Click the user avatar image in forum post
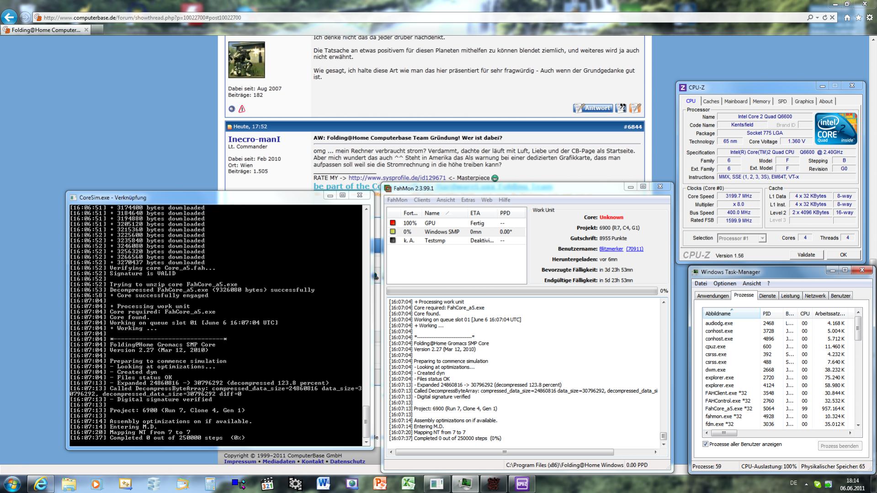Viewport: 877px width, 493px height. coord(246,60)
